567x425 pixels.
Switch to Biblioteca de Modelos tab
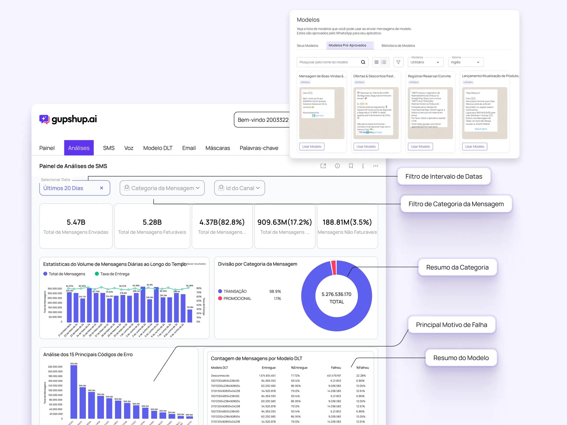click(398, 46)
